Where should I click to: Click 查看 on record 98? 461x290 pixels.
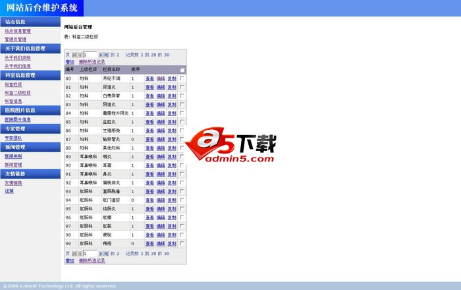click(x=149, y=235)
